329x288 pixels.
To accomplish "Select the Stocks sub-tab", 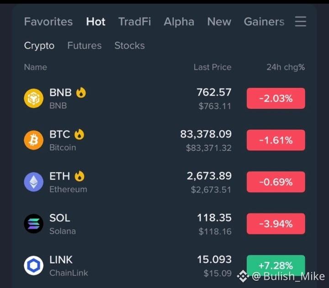I will coord(129,46).
